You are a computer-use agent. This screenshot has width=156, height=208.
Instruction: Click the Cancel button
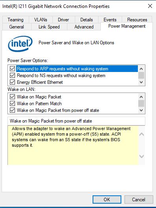[x=139, y=199]
